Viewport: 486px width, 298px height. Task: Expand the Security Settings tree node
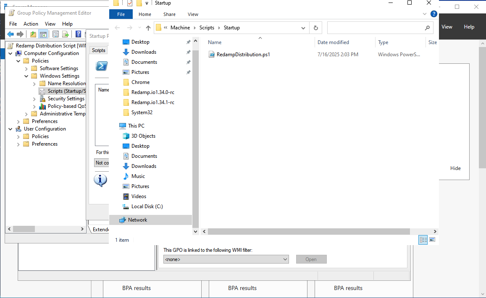point(34,99)
